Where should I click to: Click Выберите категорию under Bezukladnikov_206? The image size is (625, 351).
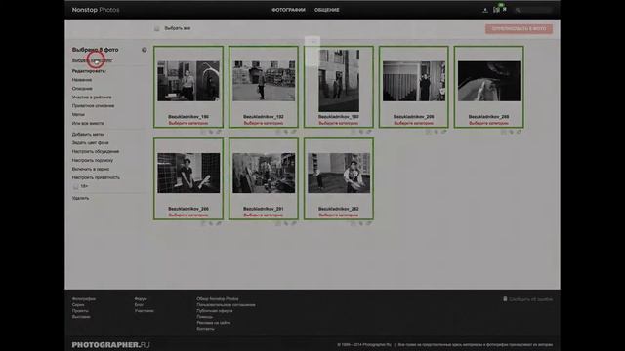coord(414,124)
